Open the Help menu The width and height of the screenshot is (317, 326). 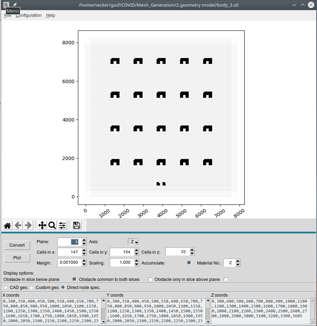tap(51, 15)
